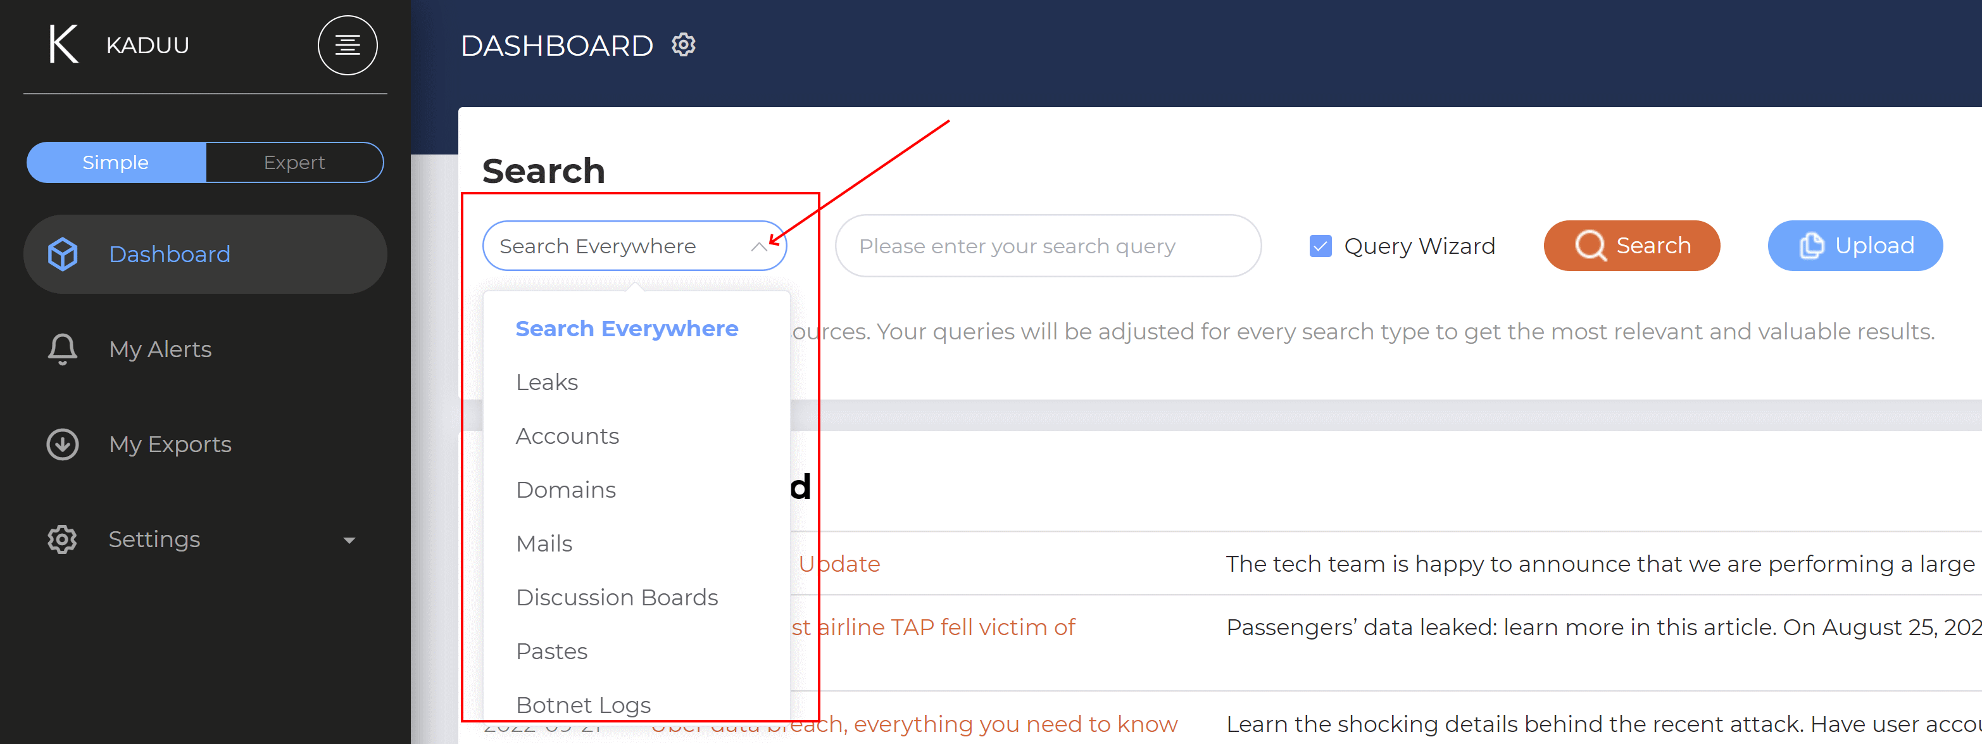The width and height of the screenshot is (1982, 744).
Task: Expand the Settings submenu arrow
Action: 349,540
